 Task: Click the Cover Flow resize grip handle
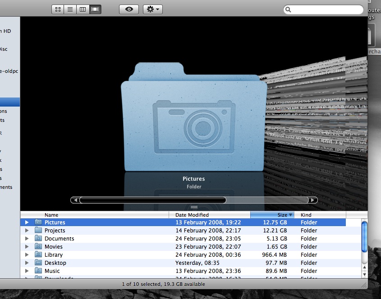pyautogui.click(x=194, y=207)
